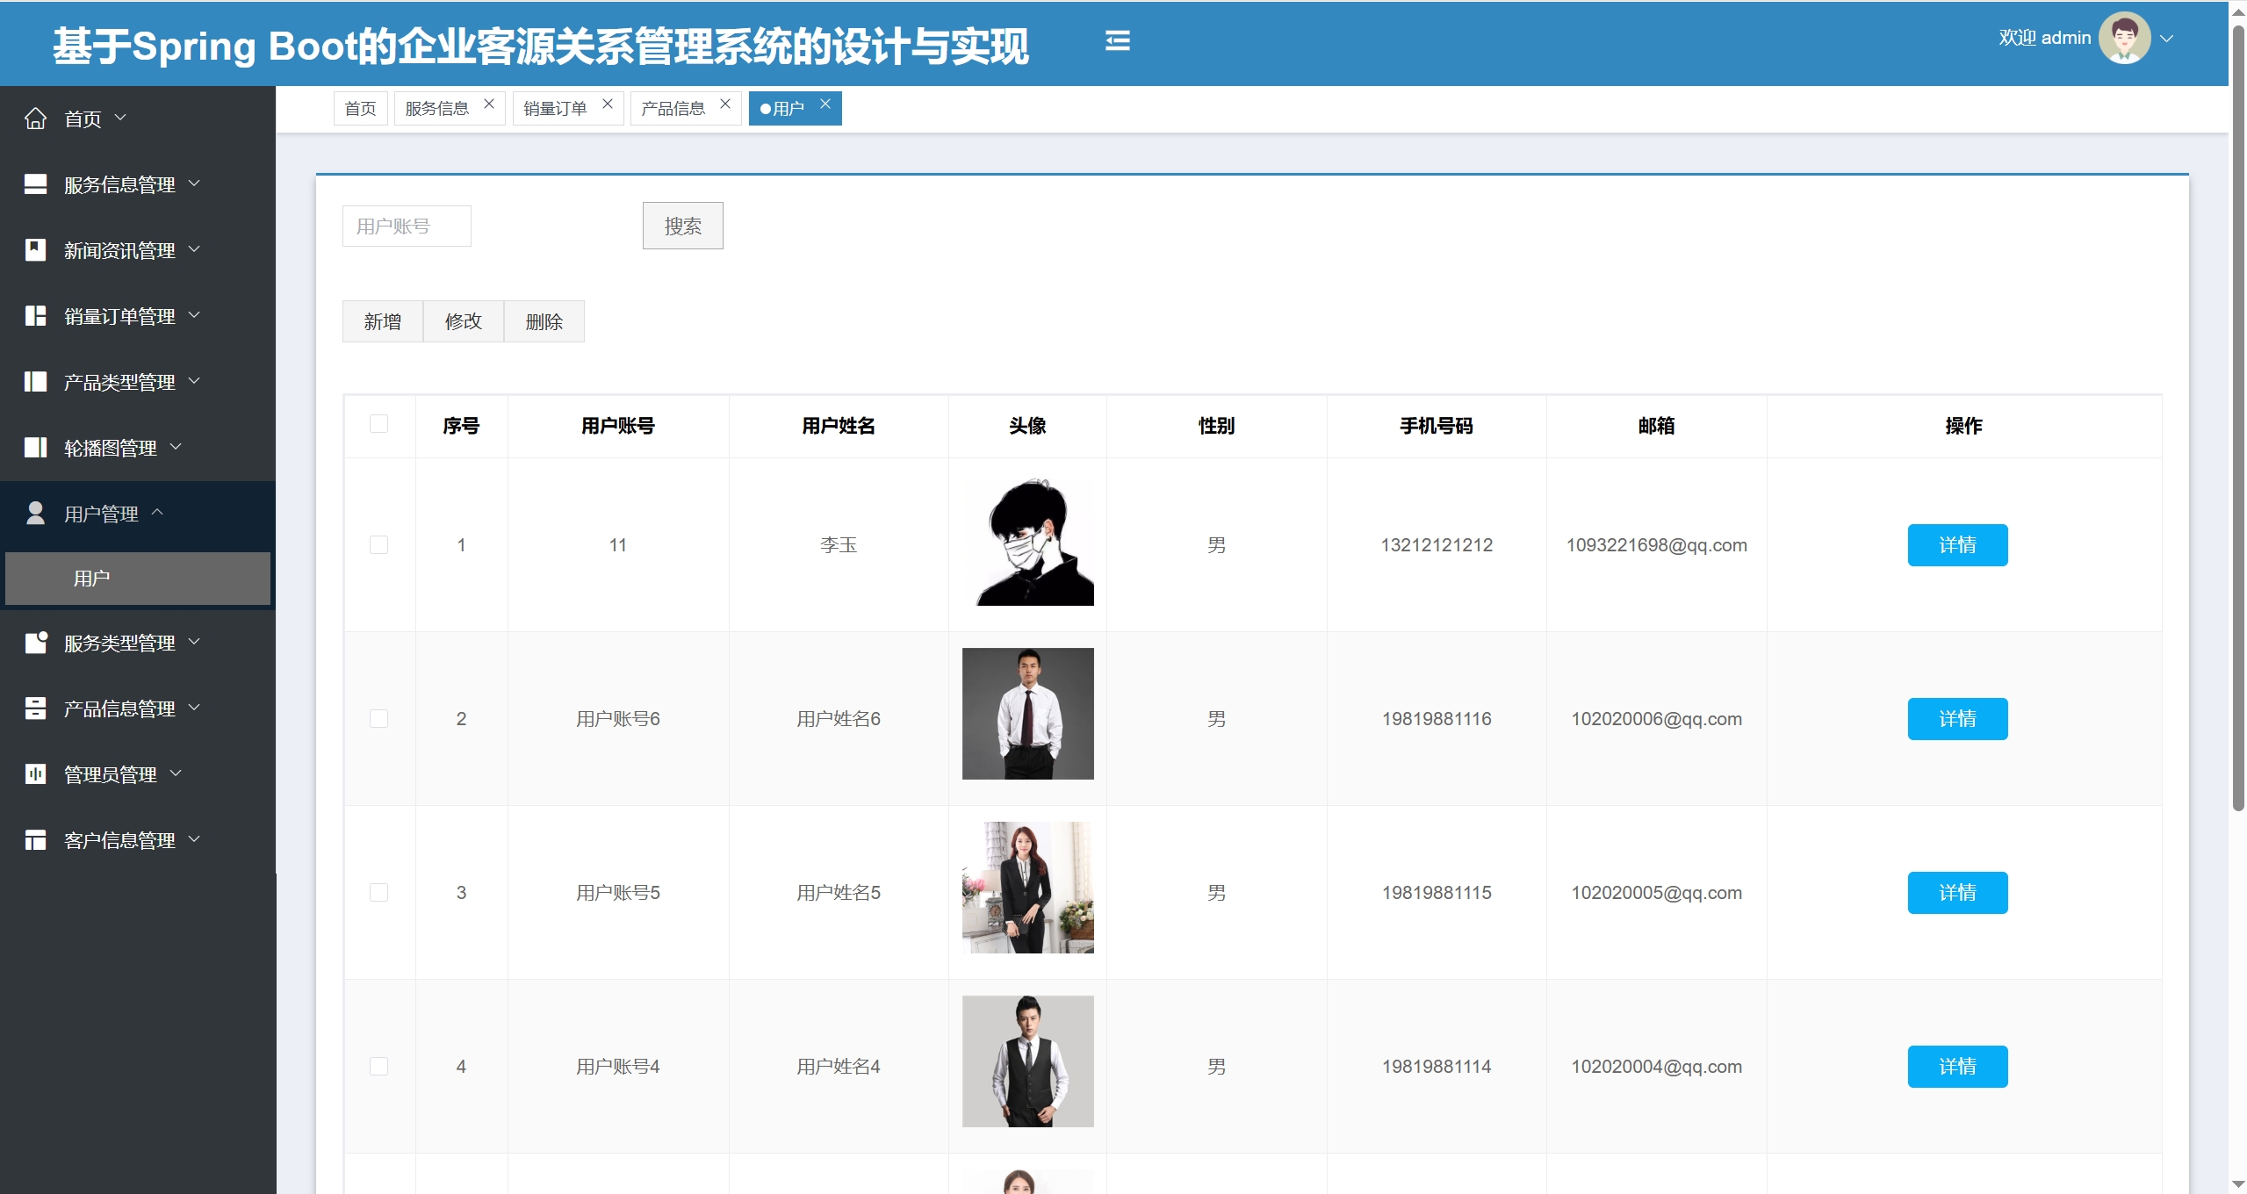Click the 用户管理 person icon
The width and height of the screenshot is (2247, 1194).
click(35, 514)
